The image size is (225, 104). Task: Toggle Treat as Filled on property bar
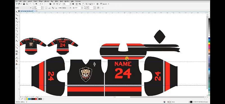pyautogui.click(x=98, y=8)
